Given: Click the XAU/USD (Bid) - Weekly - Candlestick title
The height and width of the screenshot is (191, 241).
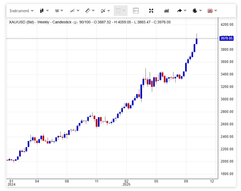Looking at the screenshot, I should pos(40,22).
